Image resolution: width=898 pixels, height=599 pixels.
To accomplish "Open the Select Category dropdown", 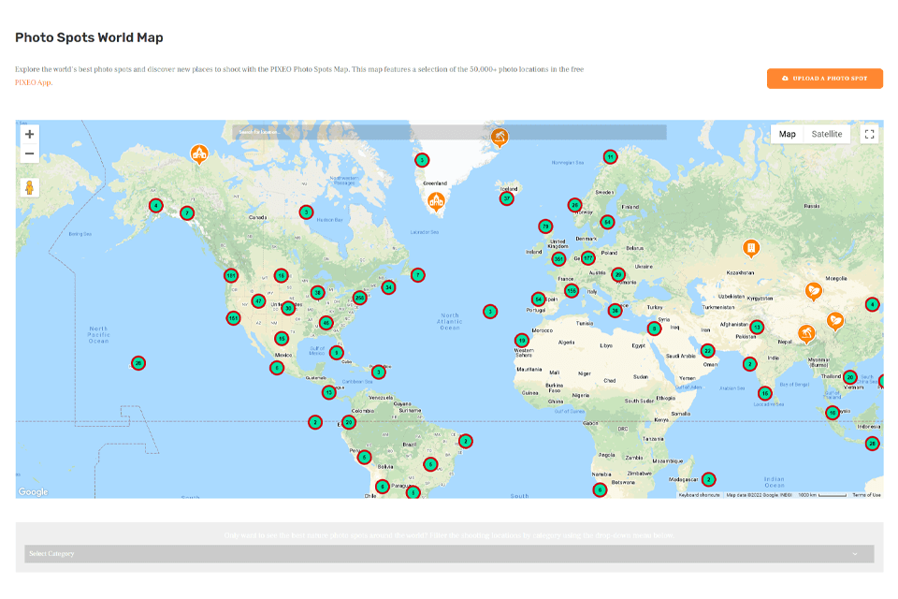I will (449, 554).
